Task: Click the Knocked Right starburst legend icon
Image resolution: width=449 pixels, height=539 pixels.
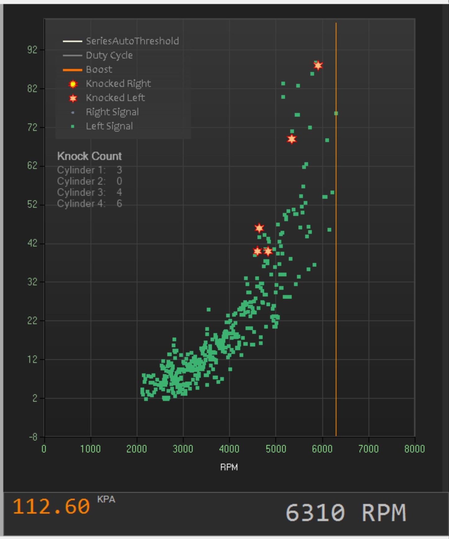Action: point(73,84)
